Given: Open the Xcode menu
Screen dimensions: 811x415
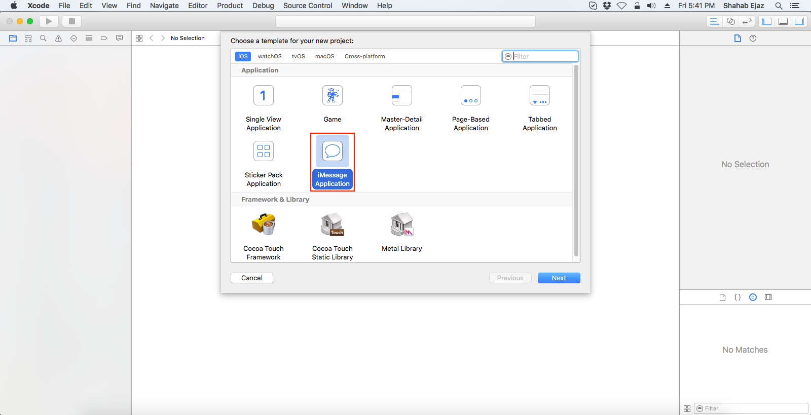Looking at the screenshot, I should [39, 6].
